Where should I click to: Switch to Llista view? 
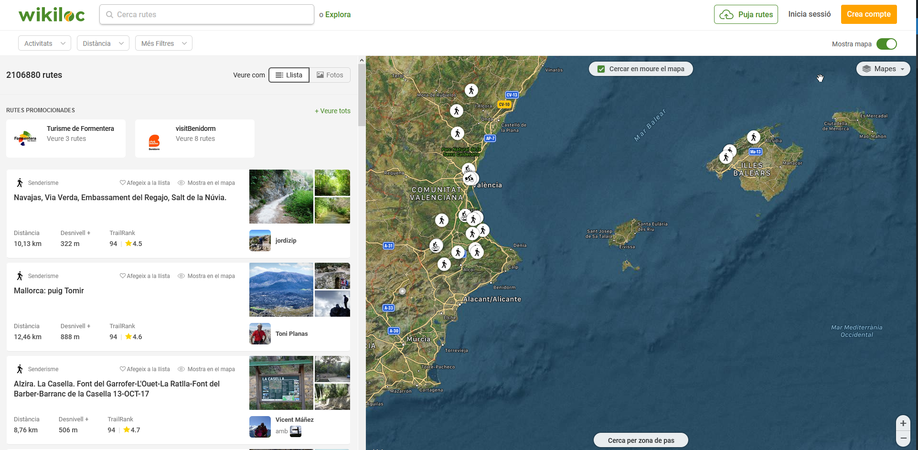(x=289, y=75)
